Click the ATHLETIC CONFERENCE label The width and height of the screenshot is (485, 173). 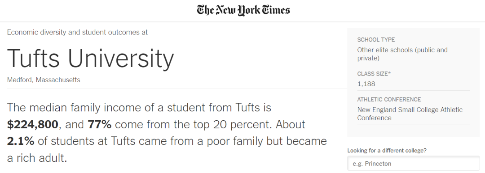click(389, 99)
